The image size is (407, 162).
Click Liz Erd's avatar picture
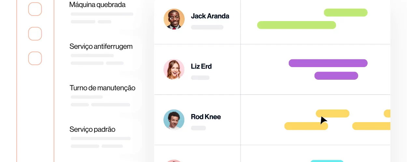coord(174,69)
